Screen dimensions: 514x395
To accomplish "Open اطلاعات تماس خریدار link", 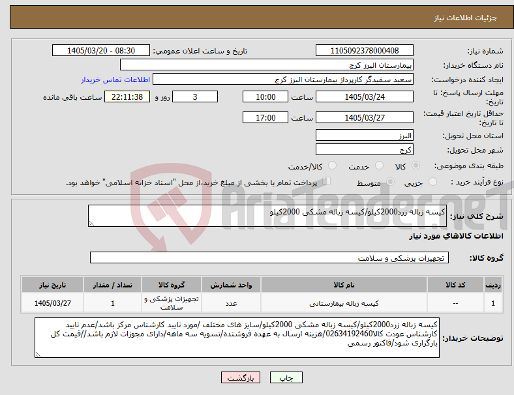I will tap(115, 80).
